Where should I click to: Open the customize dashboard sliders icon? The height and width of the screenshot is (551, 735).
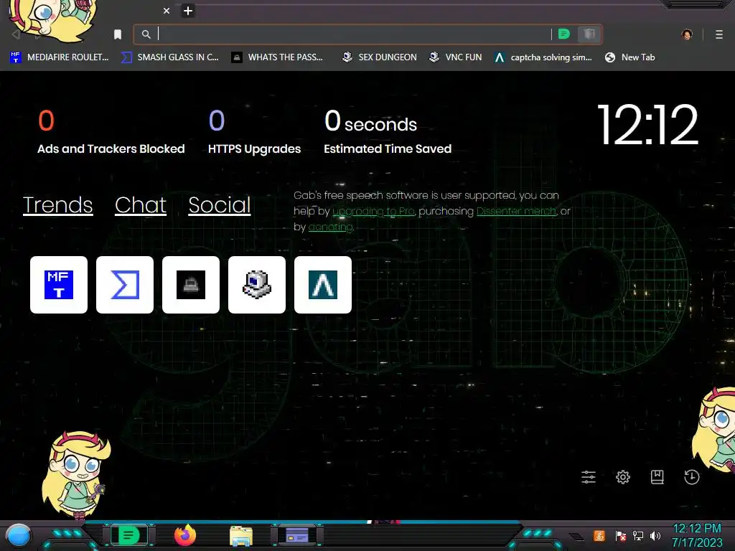589,477
